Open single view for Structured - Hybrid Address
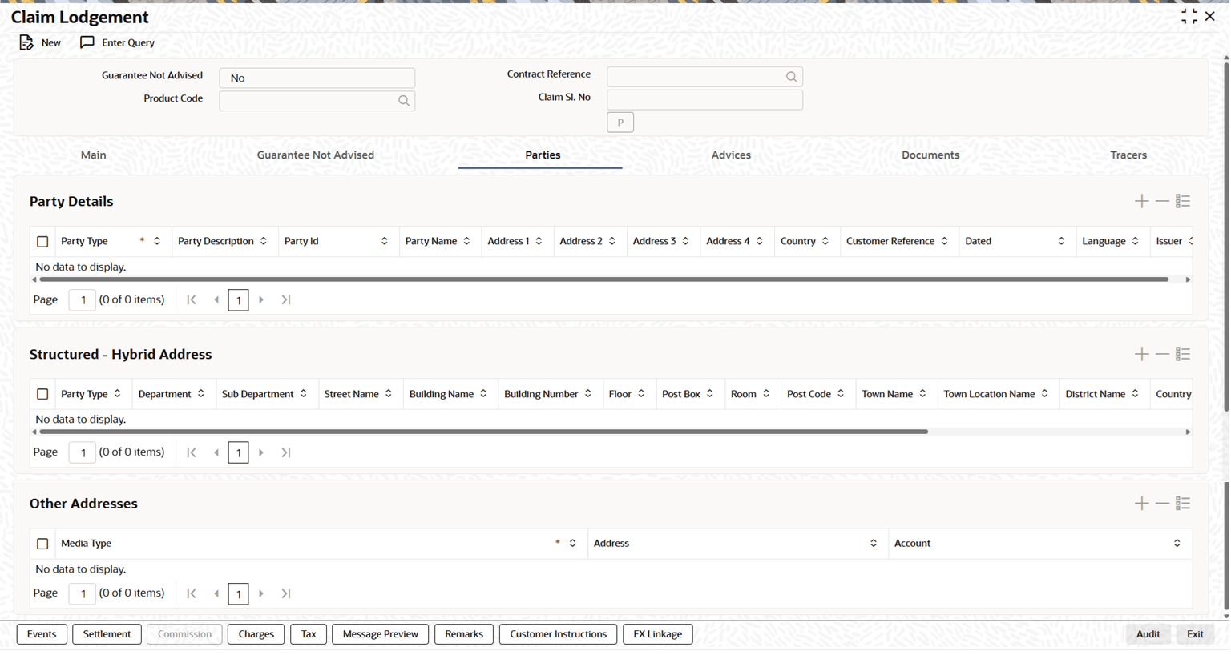This screenshot has height=655, width=1231. [x=1183, y=354]
